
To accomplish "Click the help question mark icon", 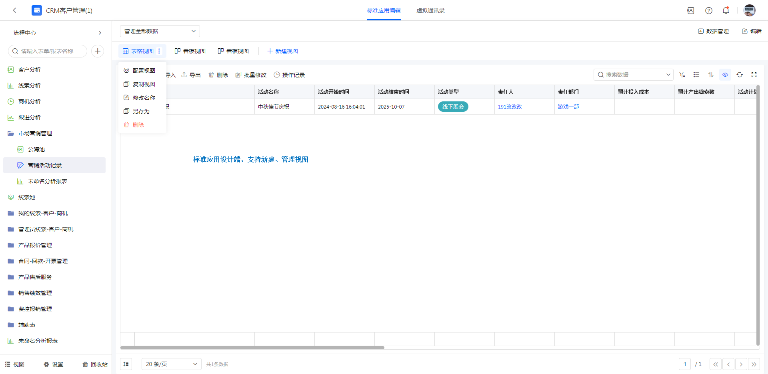I will click(x=708, y=11).
